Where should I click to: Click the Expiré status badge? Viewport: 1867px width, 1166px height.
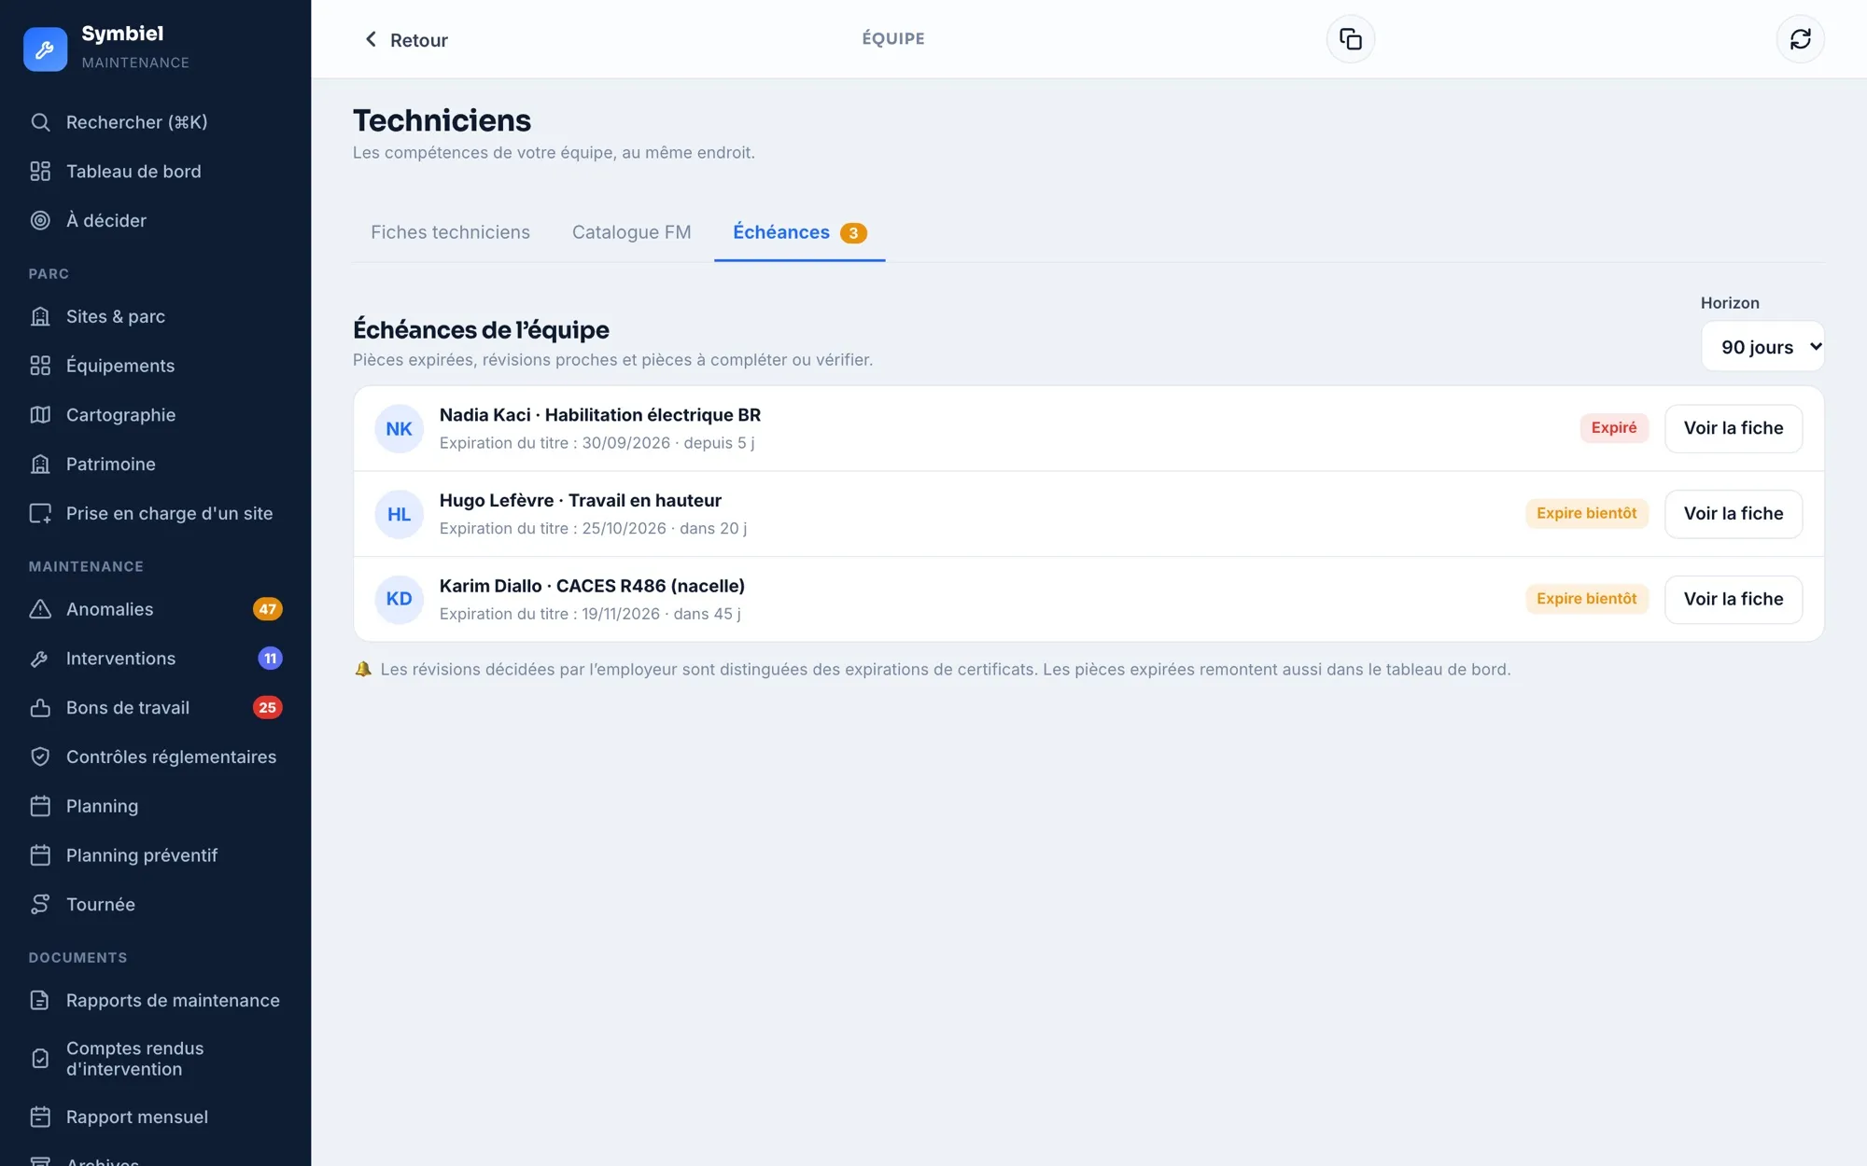coord(1614,428)
